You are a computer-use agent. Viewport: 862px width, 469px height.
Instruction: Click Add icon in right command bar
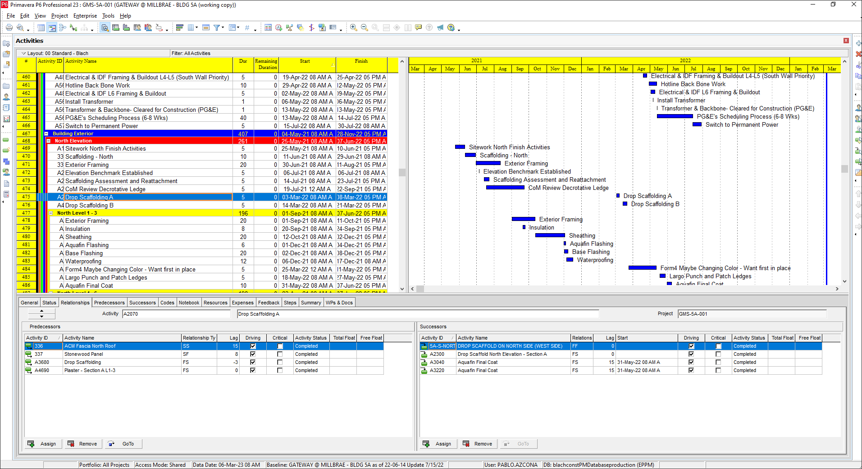coord(858,43)
